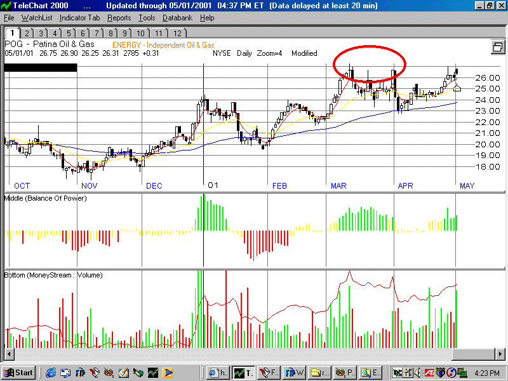
Task: Switch to chart tab 11
Action: tap(158, 33)
